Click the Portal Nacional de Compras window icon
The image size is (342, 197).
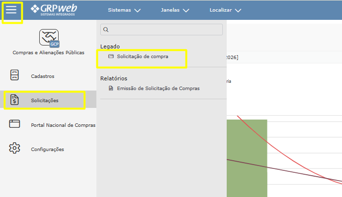[15, 124]
